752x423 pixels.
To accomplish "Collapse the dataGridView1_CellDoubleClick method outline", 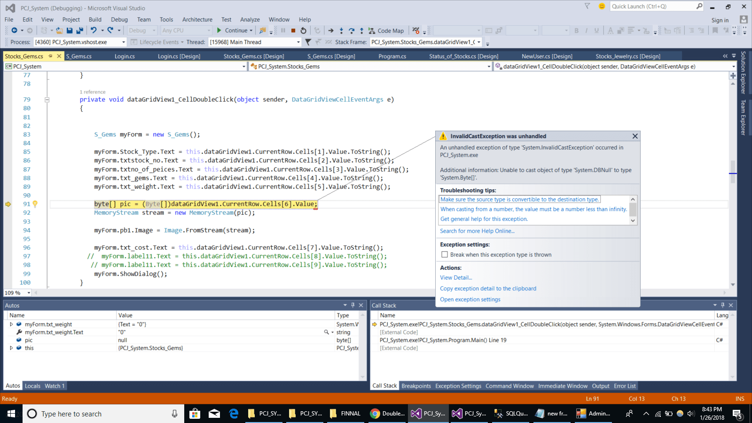I will pos(47,100).
